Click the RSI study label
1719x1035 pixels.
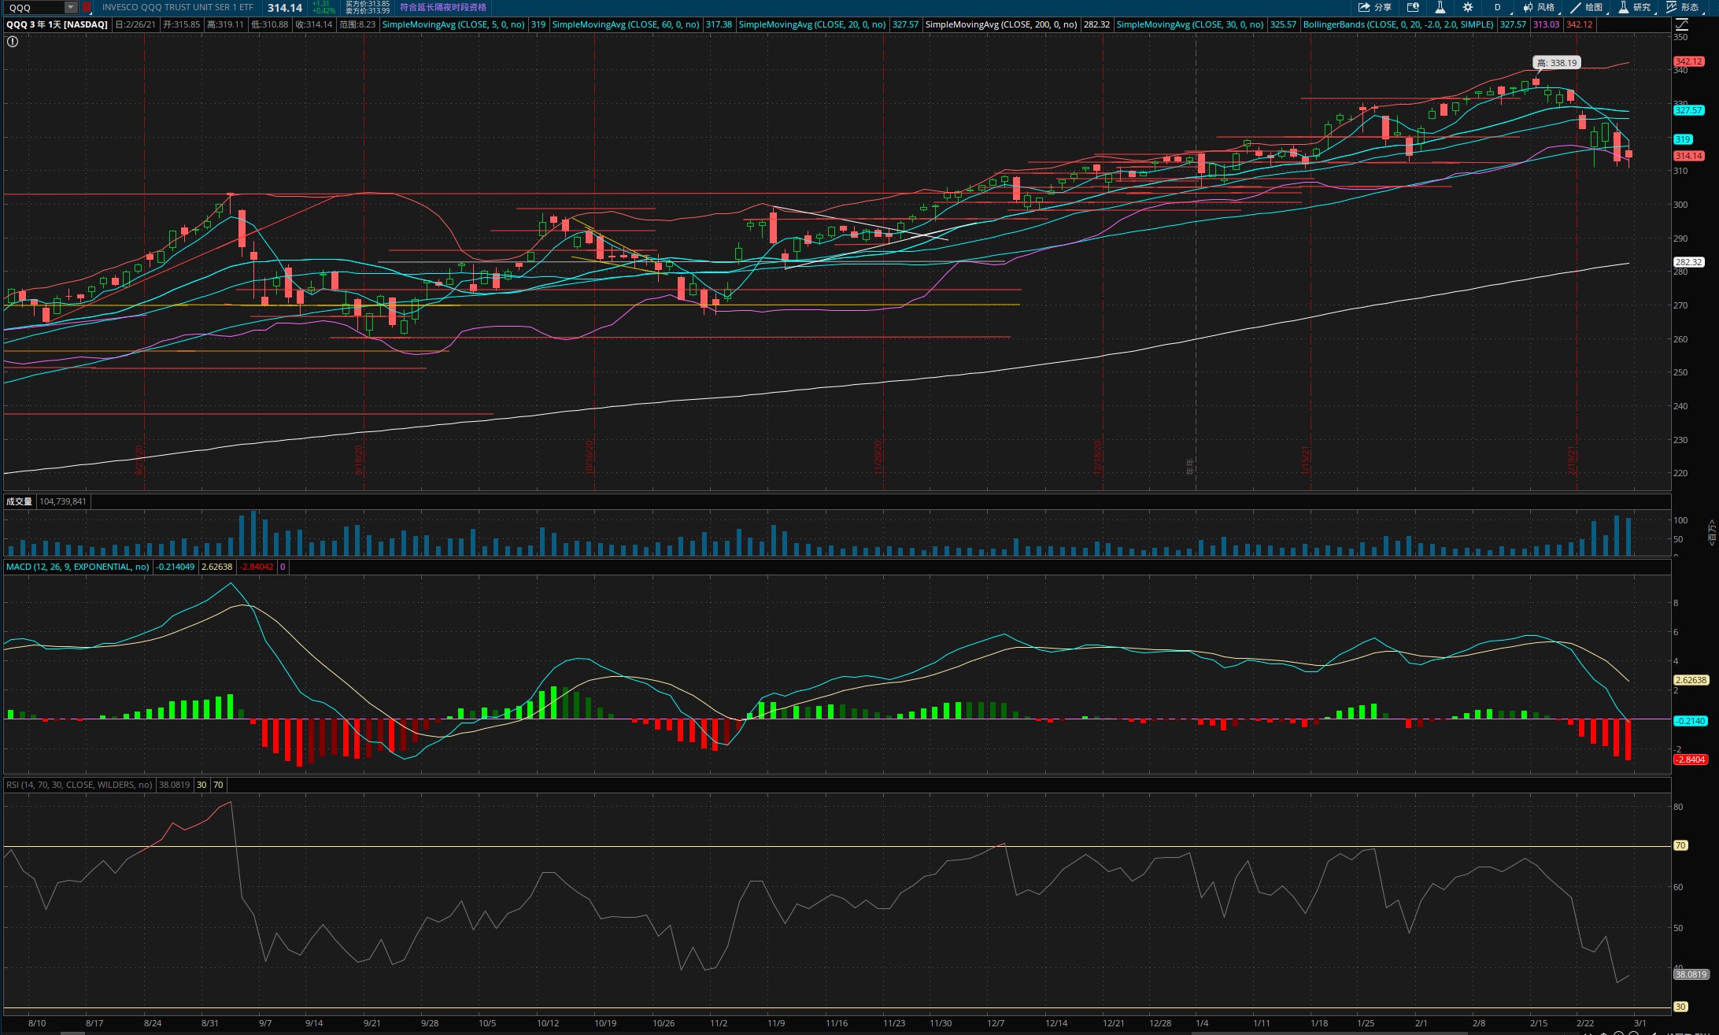(x=79, y=785)
